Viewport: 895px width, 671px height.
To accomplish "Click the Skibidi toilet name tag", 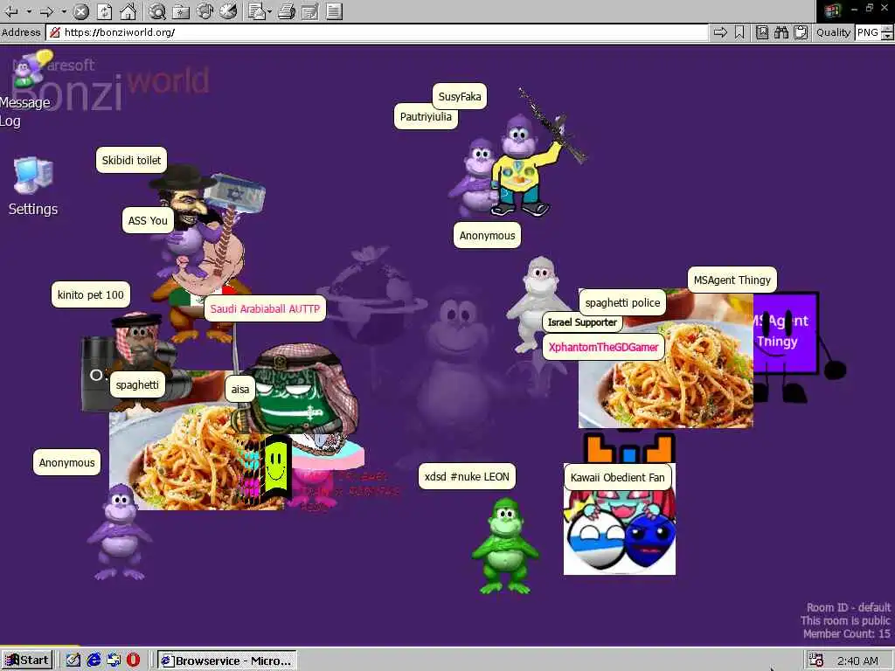I will pos(131,161).
